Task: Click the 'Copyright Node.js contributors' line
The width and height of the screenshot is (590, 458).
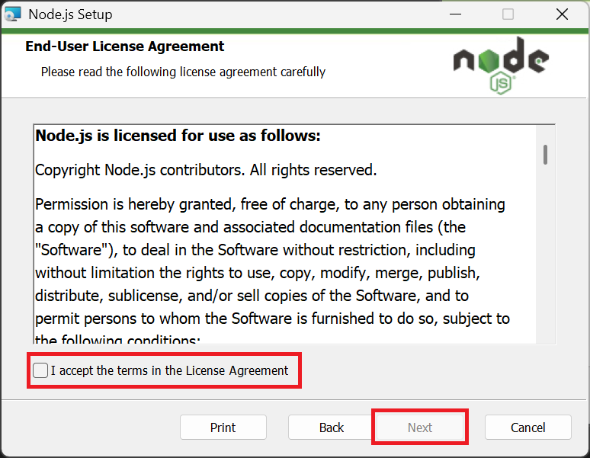Action: [206, 170]
